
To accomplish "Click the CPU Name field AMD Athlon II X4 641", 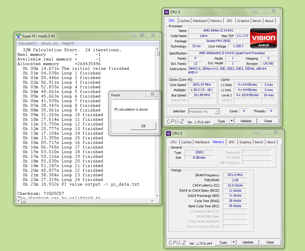I will tap(218, 30).
